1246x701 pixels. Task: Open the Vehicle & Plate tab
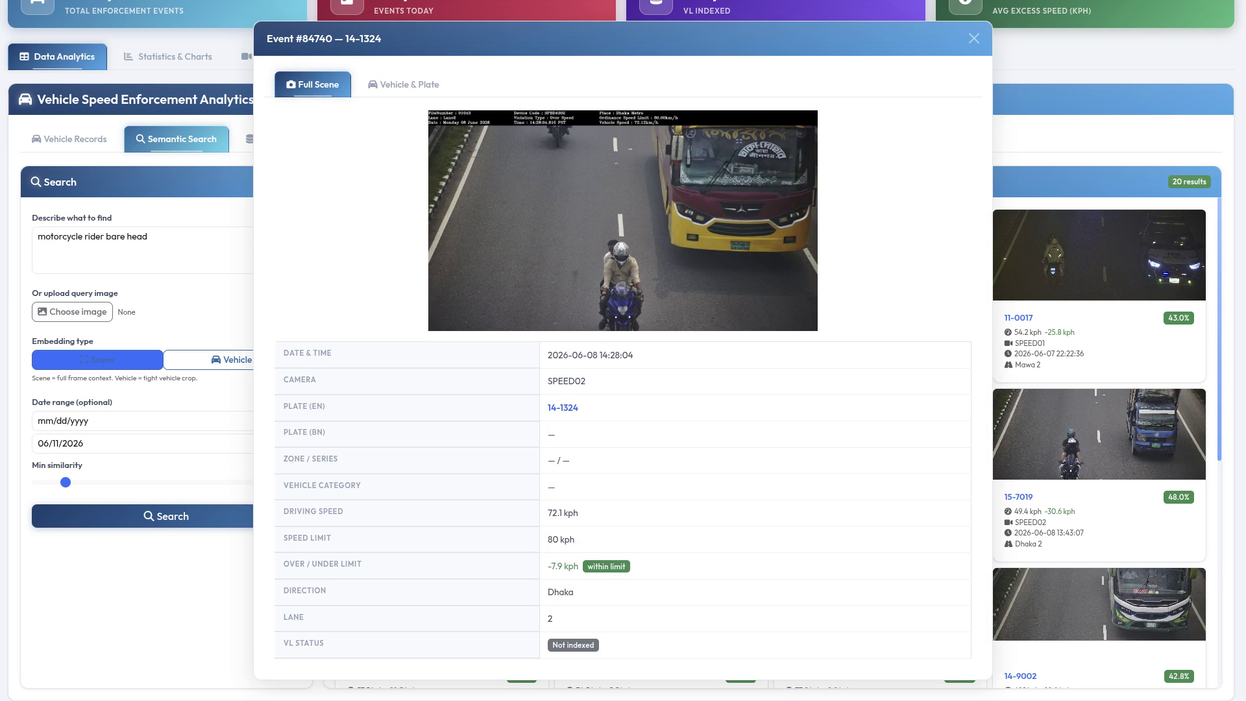(404, 84)
